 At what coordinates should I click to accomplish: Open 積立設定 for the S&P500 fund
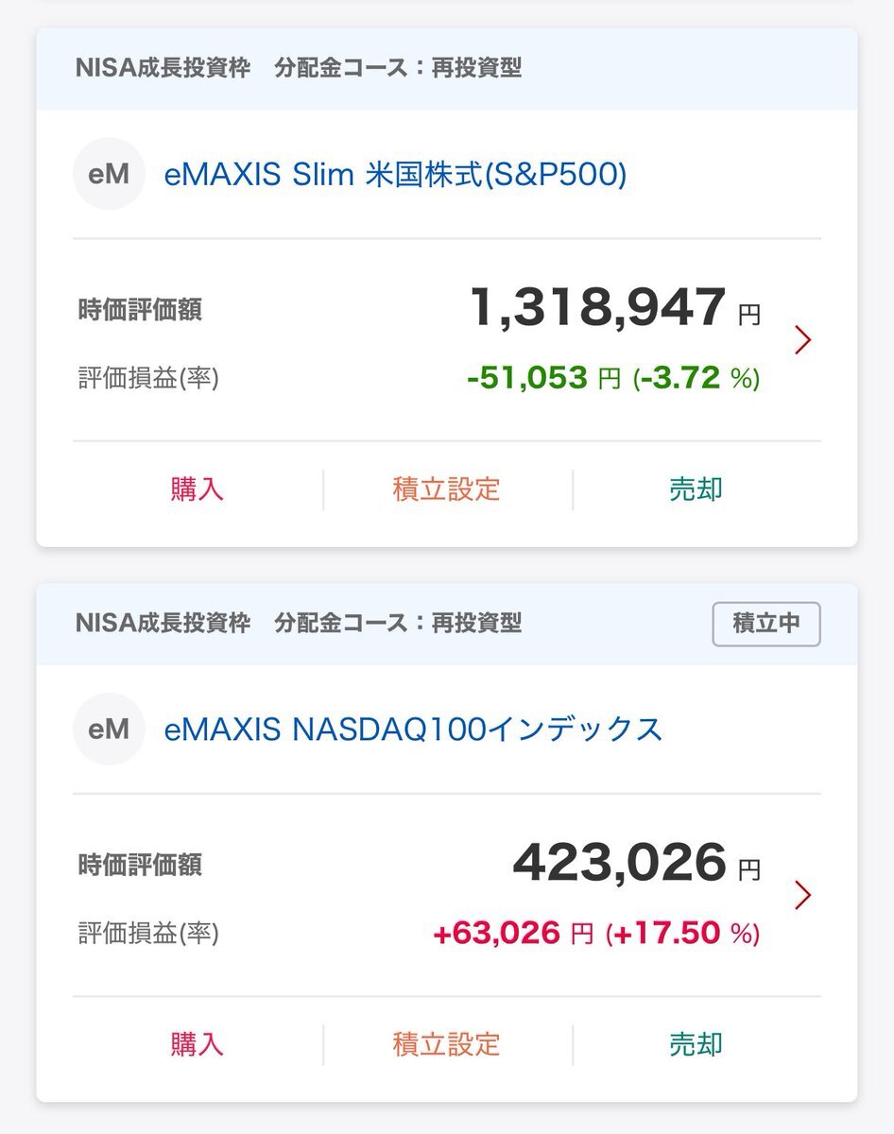click(x=447, y=490)
